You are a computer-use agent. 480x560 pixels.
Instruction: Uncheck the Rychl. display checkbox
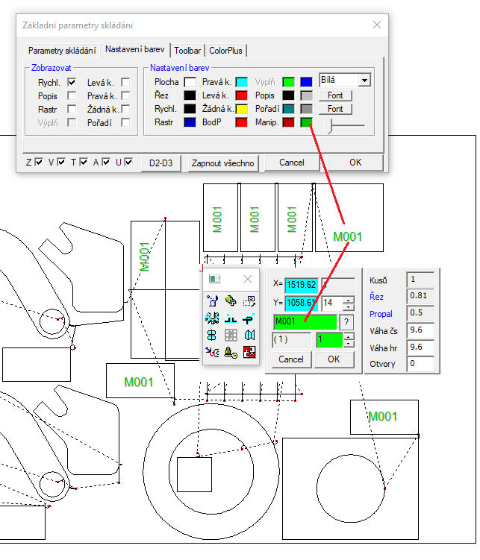click(x=72, y=82)
